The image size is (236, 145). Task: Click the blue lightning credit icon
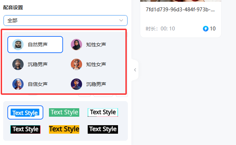tap(206, 29)
